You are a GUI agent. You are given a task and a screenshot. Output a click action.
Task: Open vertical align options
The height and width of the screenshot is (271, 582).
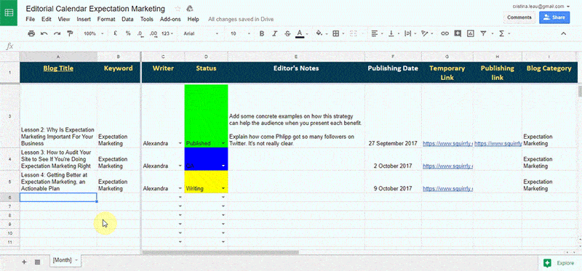[x=391, y=33]
